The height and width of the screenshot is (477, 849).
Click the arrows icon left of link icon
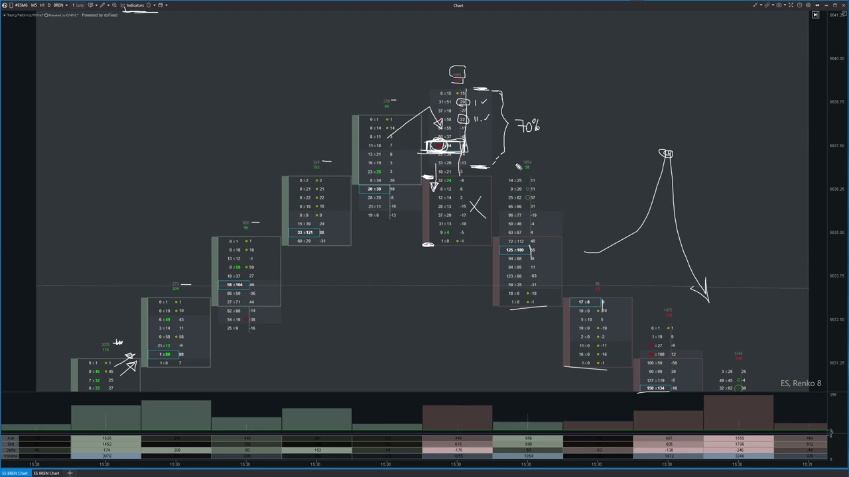click(x=755, y=5)
